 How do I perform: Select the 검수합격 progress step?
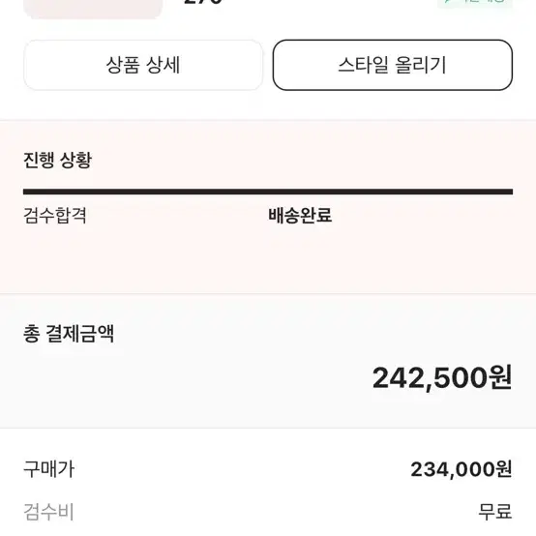(x=55, y=216)
